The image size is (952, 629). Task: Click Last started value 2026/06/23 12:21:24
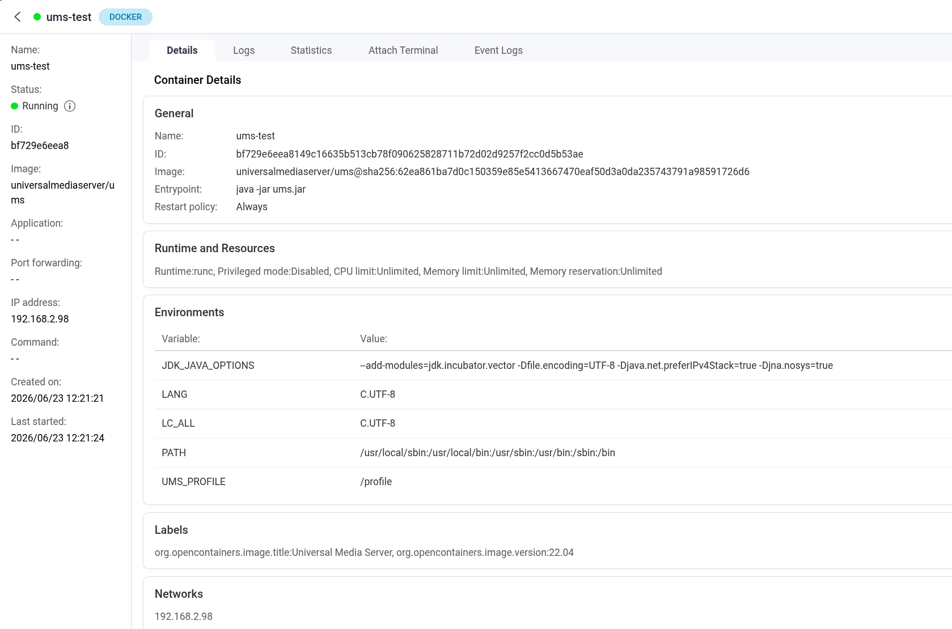coord(57,438)
